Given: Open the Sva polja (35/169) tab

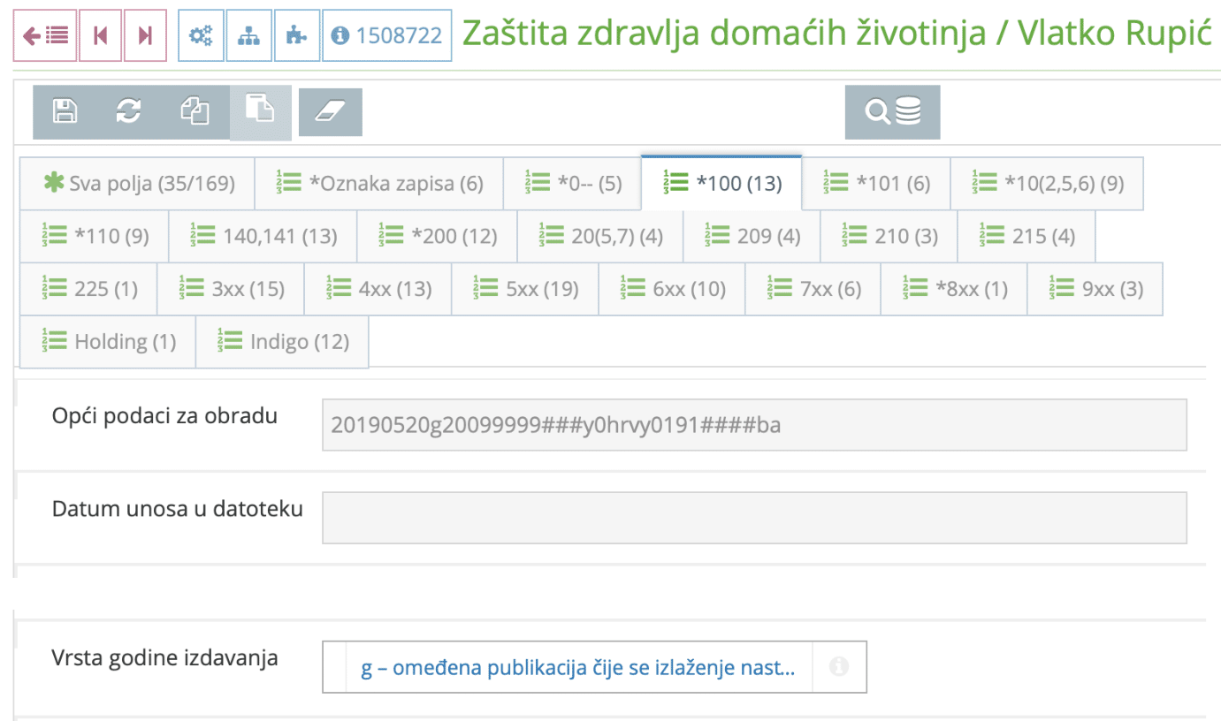Looking at the screenshot, I should pos(137,183).
